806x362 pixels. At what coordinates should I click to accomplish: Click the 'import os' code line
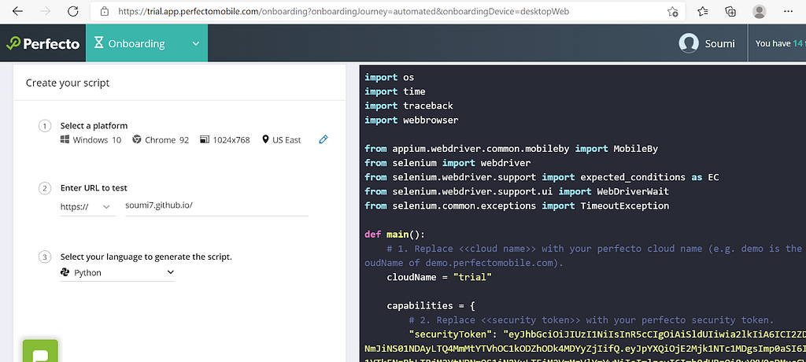[x=389, y=77]
